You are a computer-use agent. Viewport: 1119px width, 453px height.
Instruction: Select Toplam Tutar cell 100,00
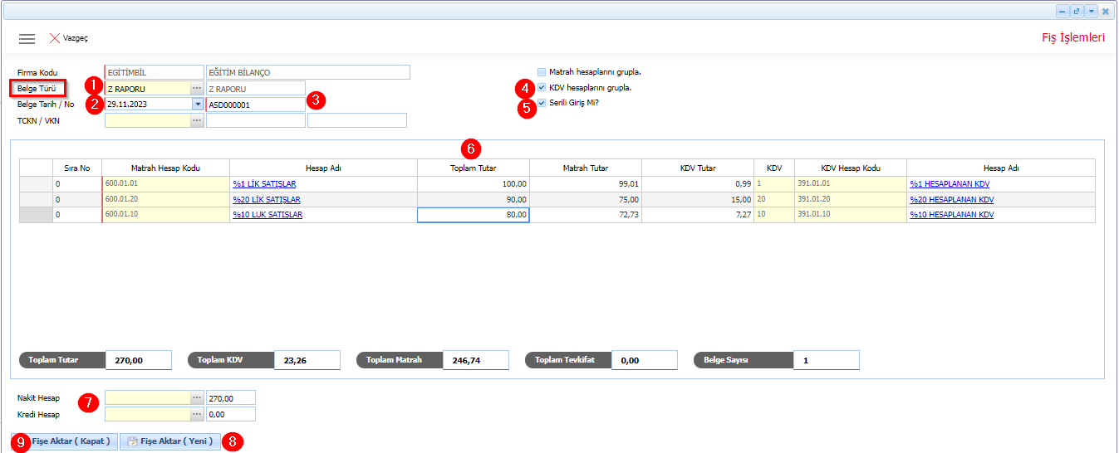473,184
